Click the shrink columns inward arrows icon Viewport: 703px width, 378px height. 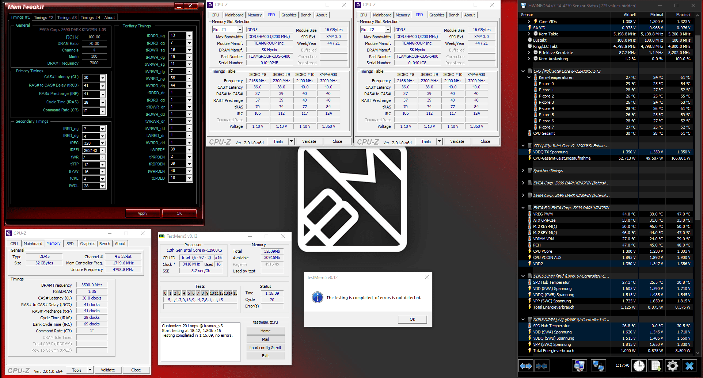click(x=541, y=366)
